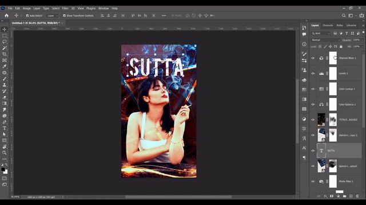Toggle Show Transform Controls checkbox

(x=65, y=15)
